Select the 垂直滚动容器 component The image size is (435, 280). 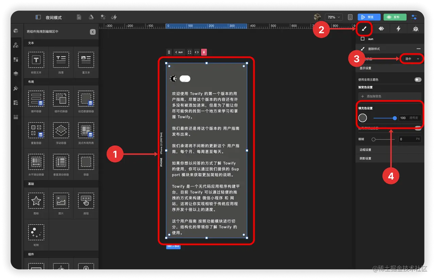61,164
